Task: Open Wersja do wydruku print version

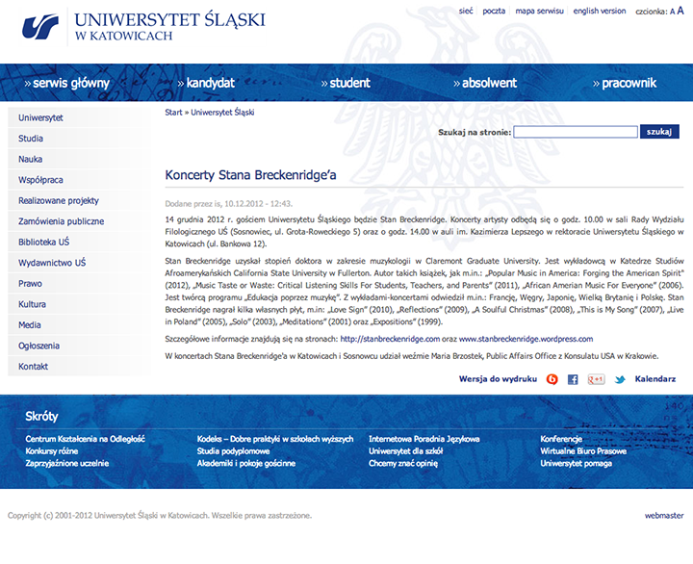Action: (x=498, y=379)
